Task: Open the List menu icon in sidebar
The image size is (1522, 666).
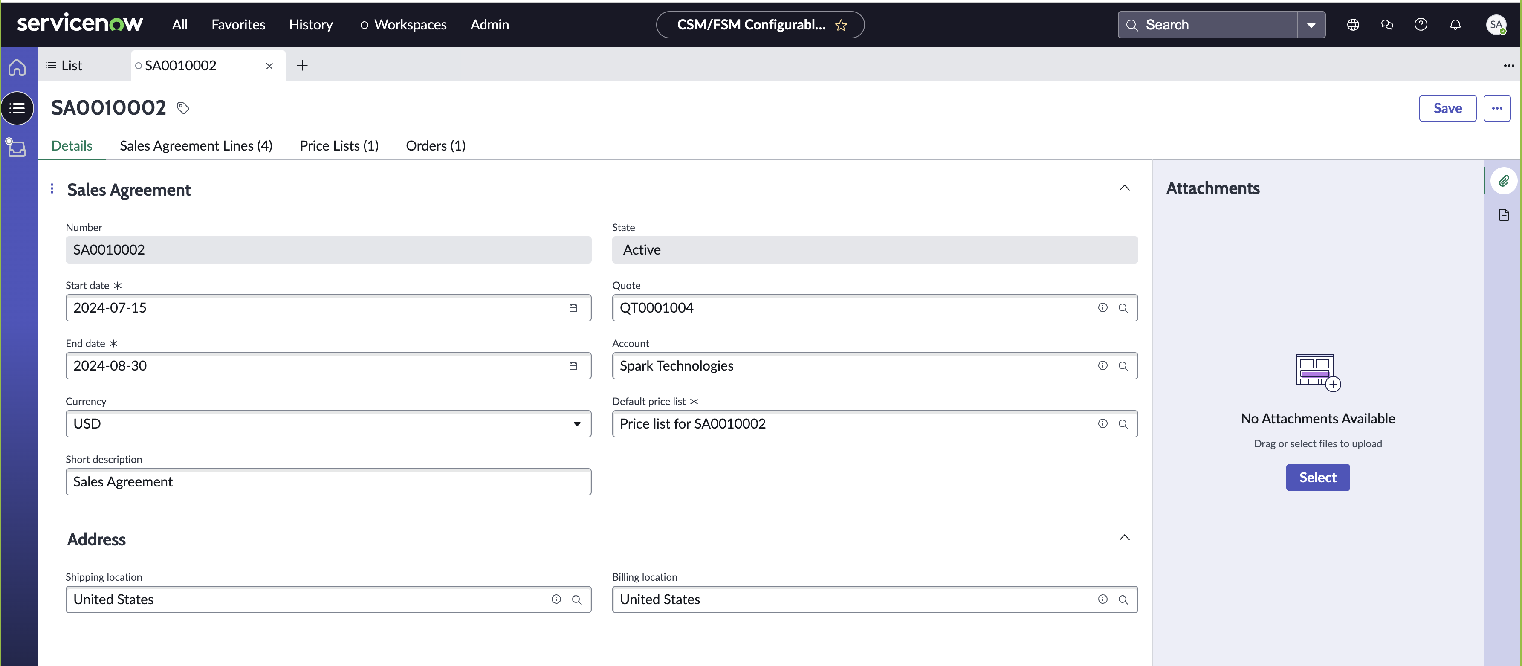Action: tap(17, 108)
